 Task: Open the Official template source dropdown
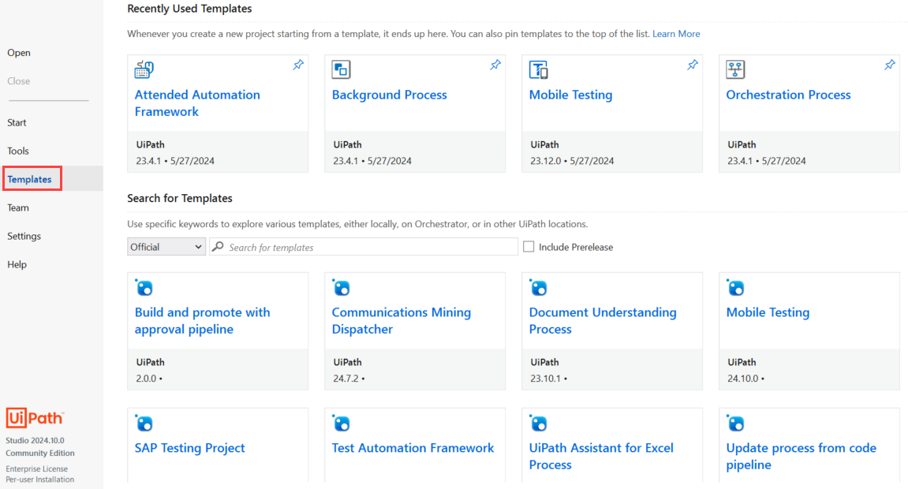[166, 247]
